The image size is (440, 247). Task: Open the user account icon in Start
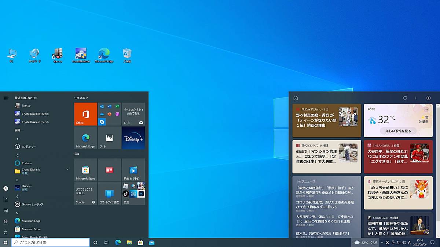coord(5,188)
